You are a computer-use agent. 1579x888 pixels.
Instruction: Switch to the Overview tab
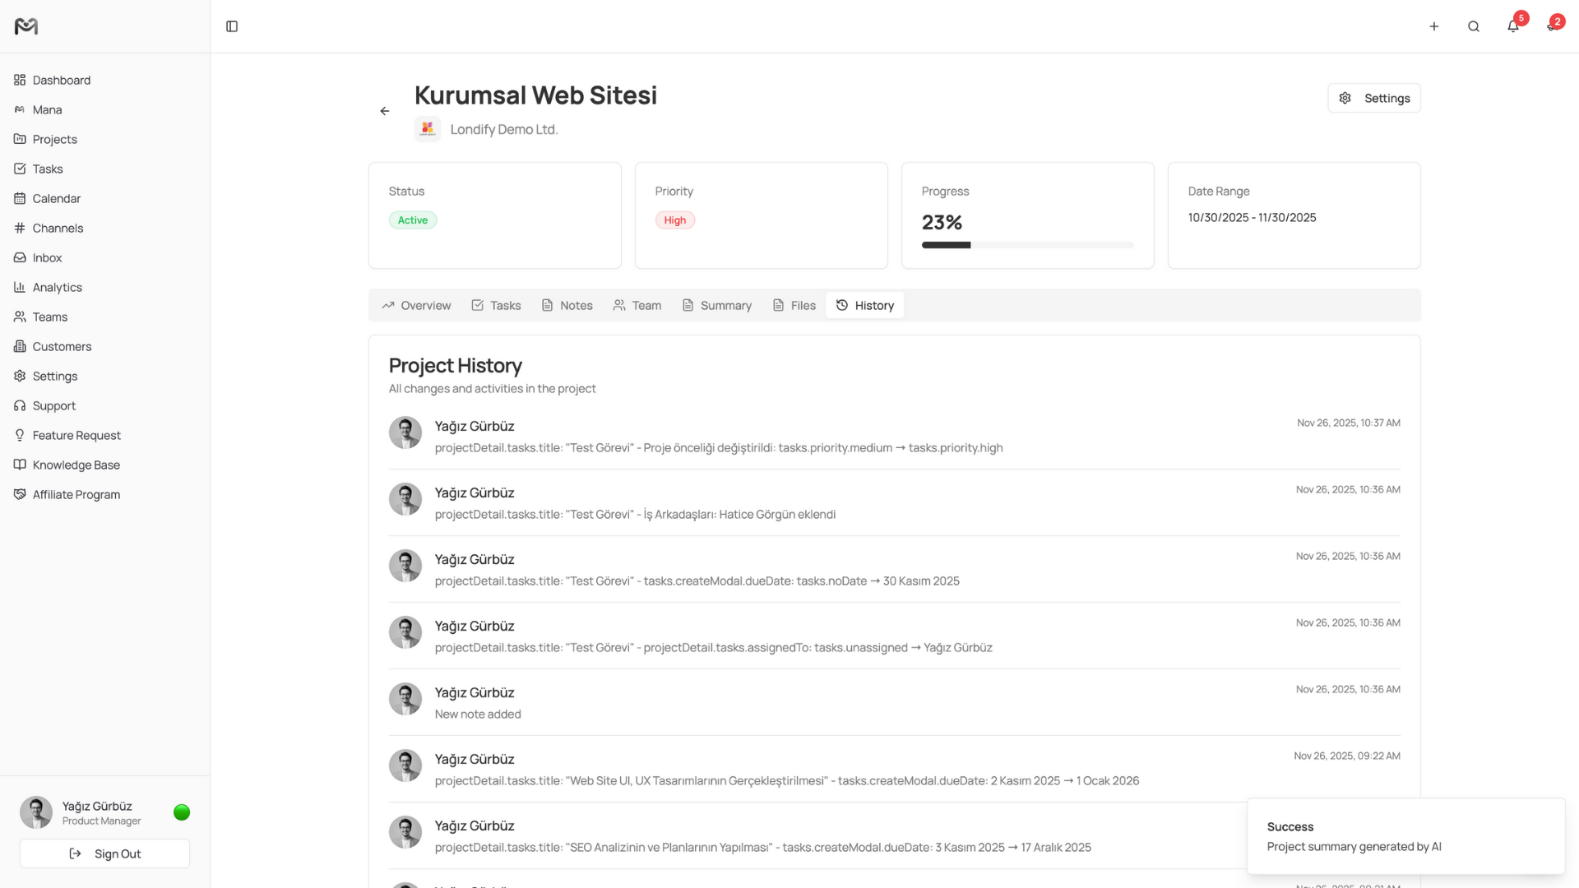[x=416, y=305]
